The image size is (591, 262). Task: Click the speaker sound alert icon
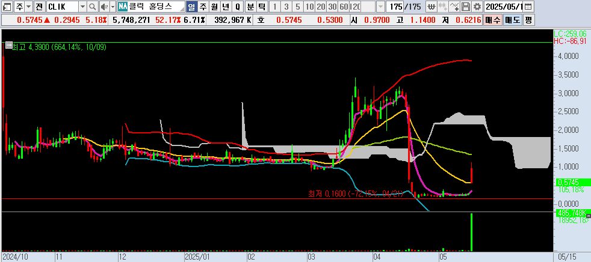tap(104, 7)
